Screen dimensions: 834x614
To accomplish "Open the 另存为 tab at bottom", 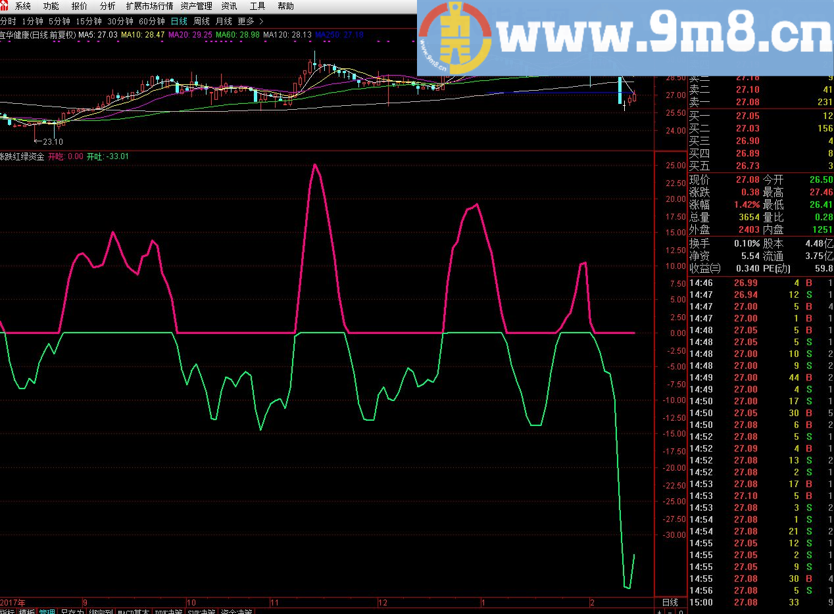I will [72, 611].
